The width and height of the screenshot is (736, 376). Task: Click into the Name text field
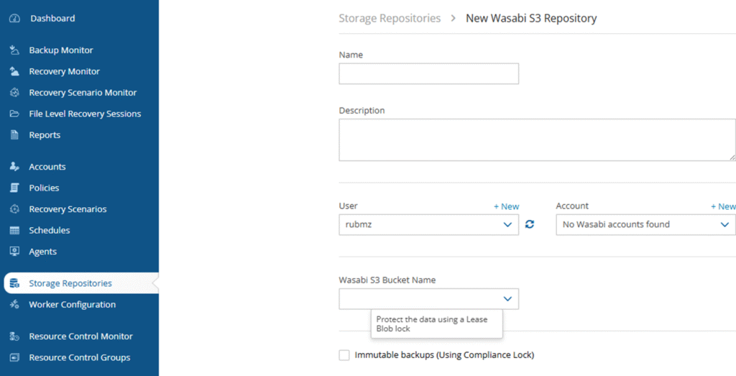click(428, 74)
